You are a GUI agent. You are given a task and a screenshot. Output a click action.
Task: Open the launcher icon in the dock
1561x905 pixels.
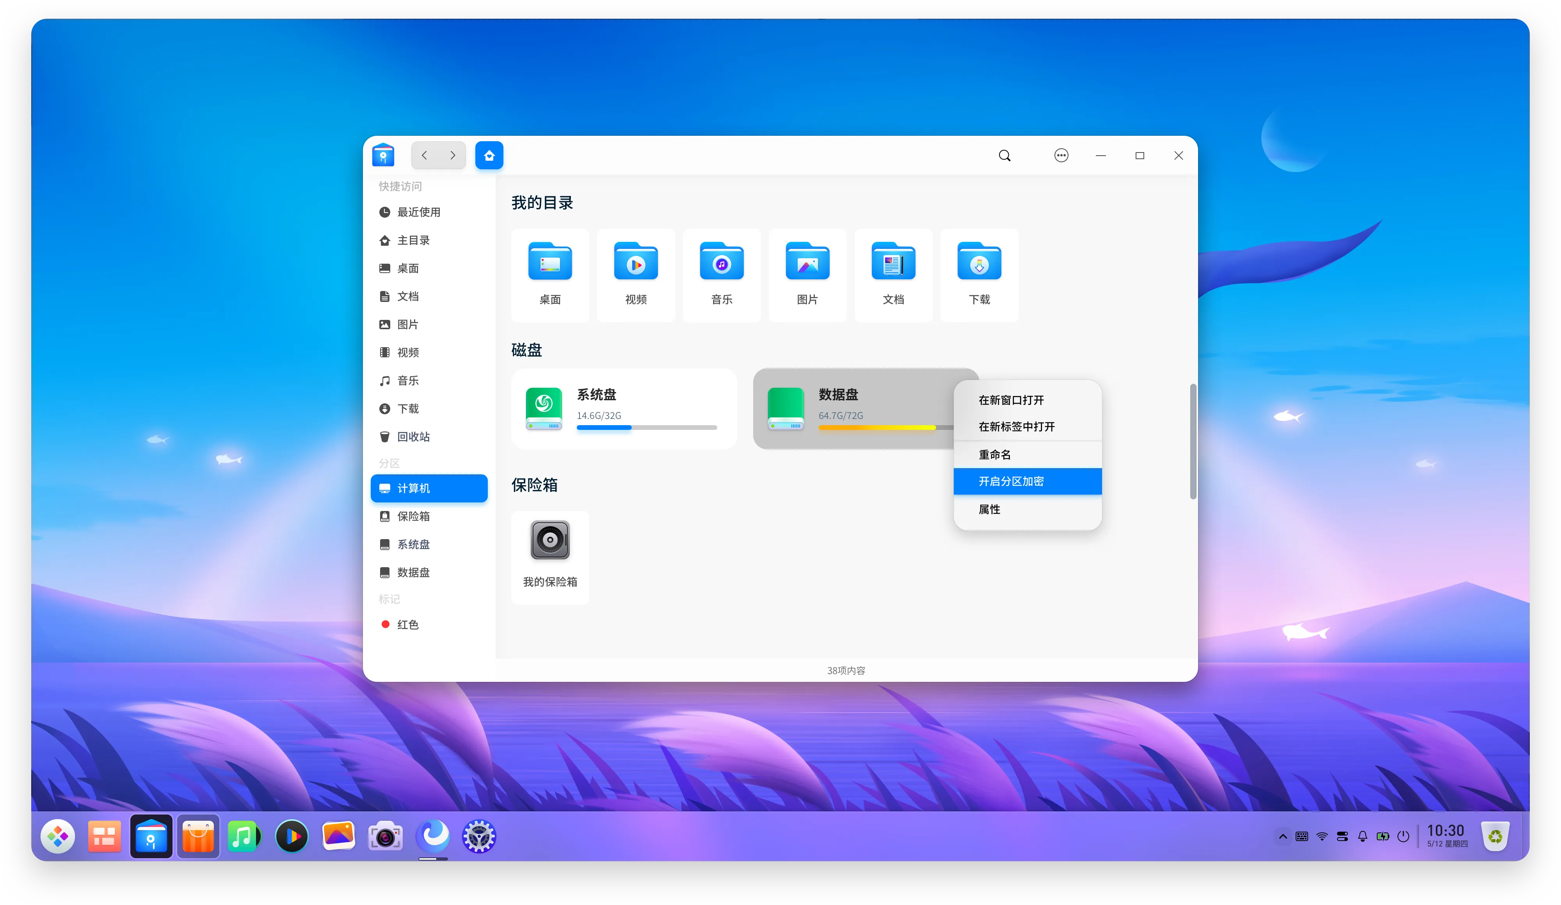click(x=58, y=836)
